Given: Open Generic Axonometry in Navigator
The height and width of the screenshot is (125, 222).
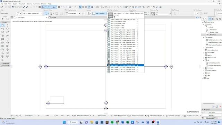Looking at the screenshot, I should pos(214,65).
